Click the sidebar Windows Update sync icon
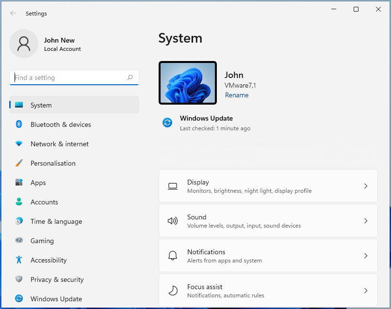The width and height of the screenshot is (391, 309). [19, 298]
